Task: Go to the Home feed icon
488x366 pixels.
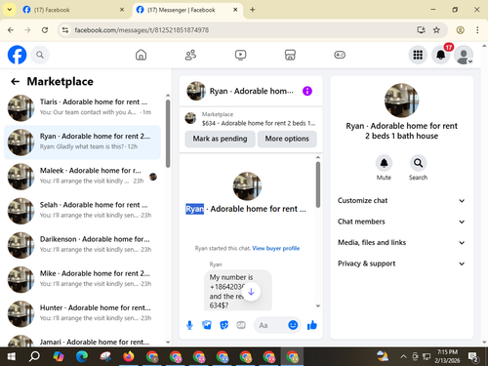Action: (x=141, y=55)
